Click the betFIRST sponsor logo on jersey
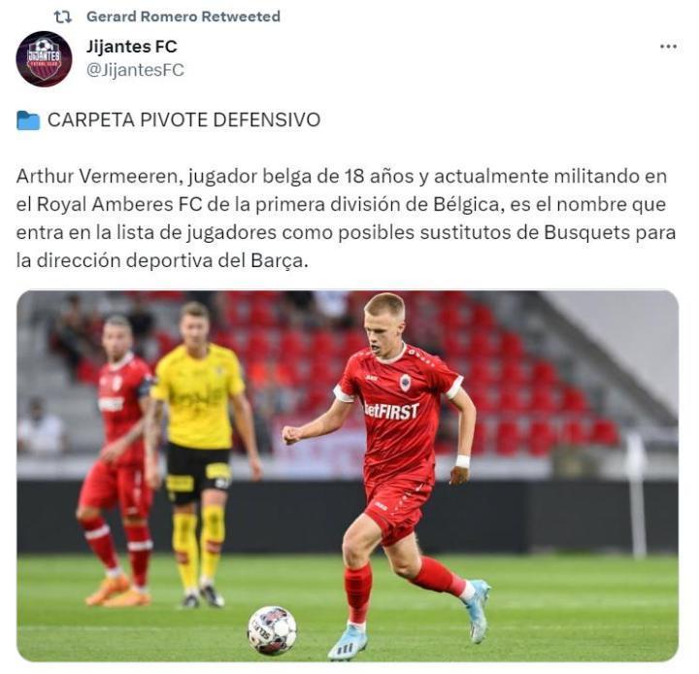699x674 pixels. (x=391, y=411)
